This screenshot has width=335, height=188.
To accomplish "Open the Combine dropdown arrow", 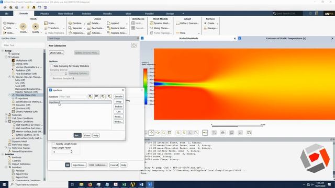I will pos(85,23).
